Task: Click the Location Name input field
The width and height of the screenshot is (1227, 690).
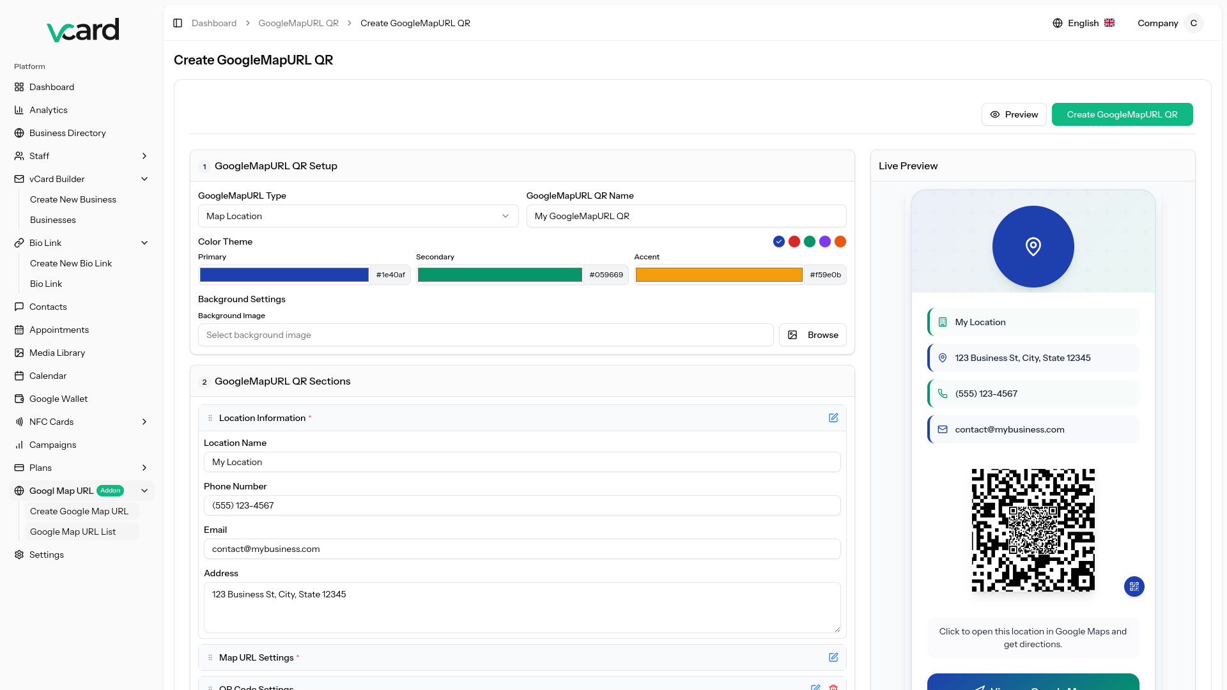Action: coord(521,462)
